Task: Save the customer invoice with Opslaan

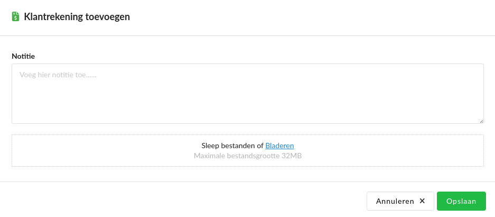Action: coord(461,201)
